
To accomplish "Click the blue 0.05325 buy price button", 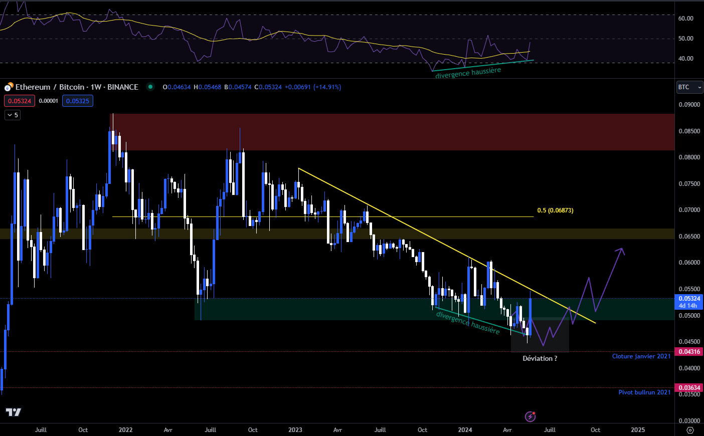I will click(x=78, y=101).
